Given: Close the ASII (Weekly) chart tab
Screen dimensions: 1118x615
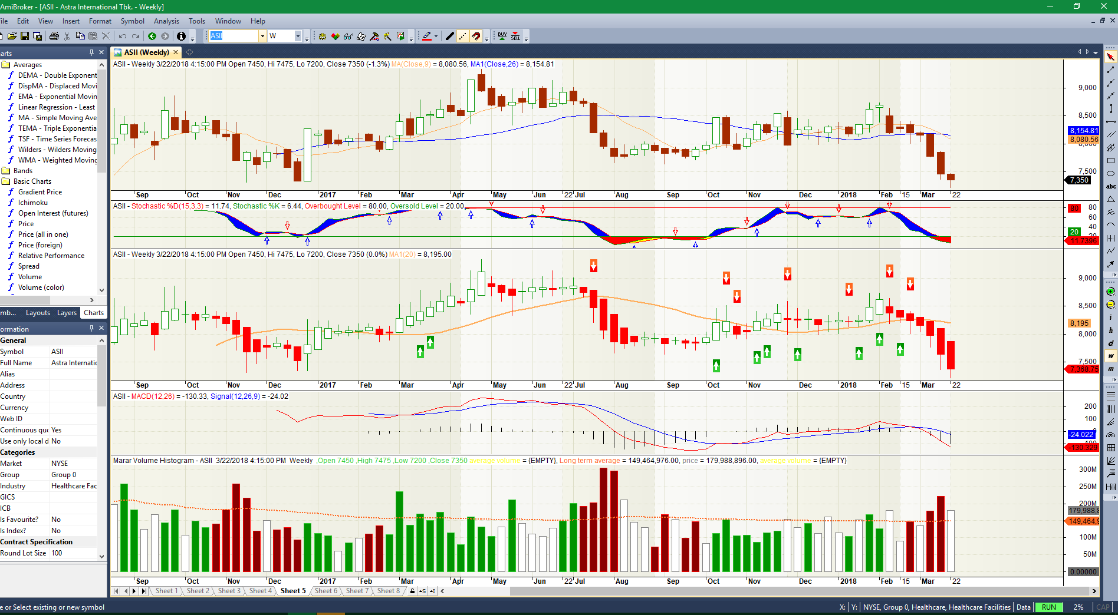Looking at the screenshot, I should tap(176, 52).
